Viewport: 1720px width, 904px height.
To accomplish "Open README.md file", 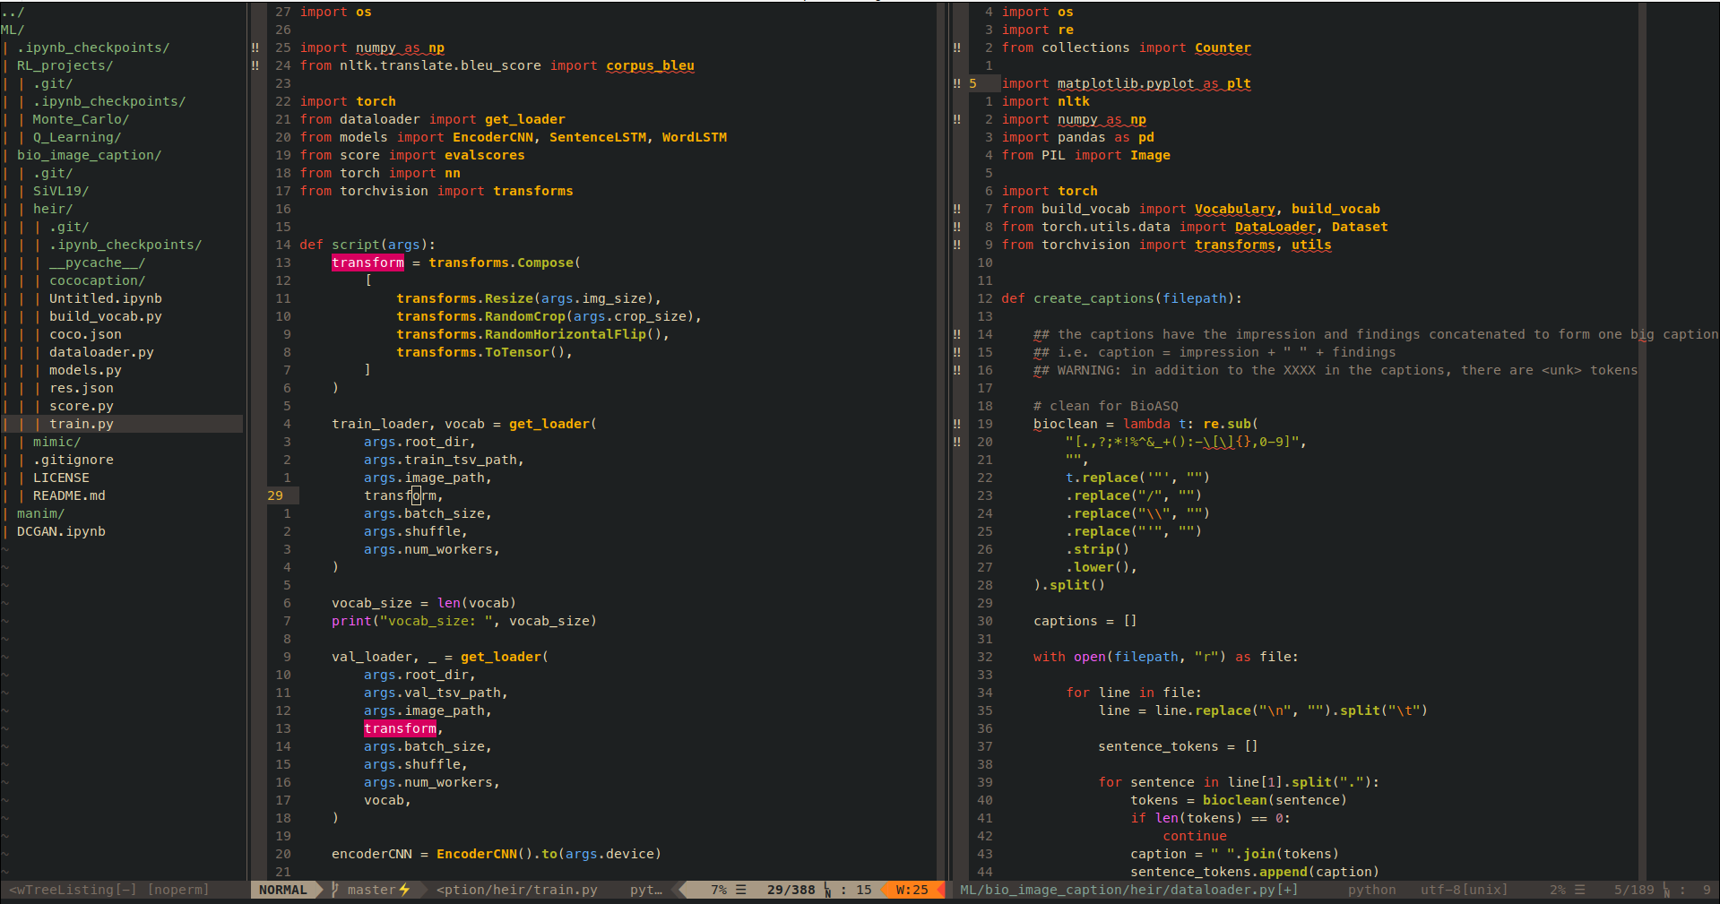I will (69, 495).
